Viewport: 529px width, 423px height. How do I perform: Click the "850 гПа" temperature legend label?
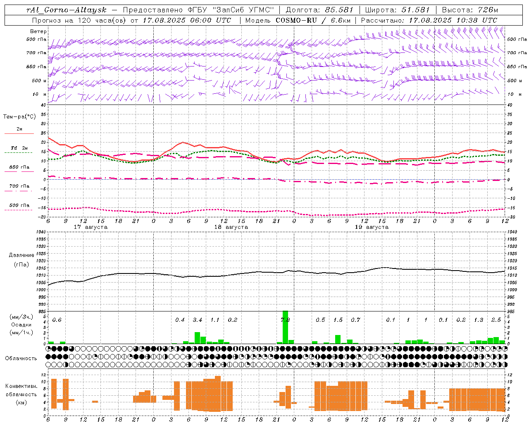[x=19, y=167]
